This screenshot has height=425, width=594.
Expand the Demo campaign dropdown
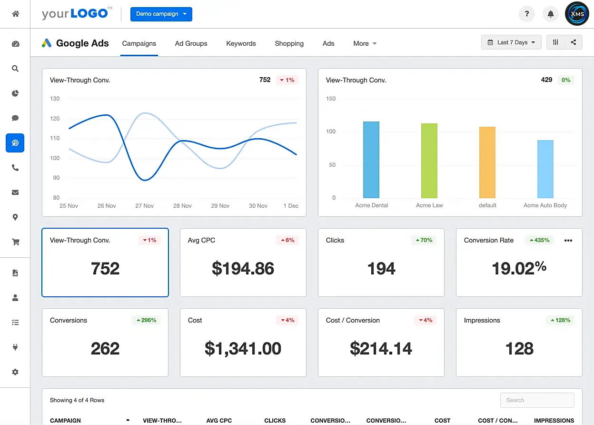(x=161, y=14)
